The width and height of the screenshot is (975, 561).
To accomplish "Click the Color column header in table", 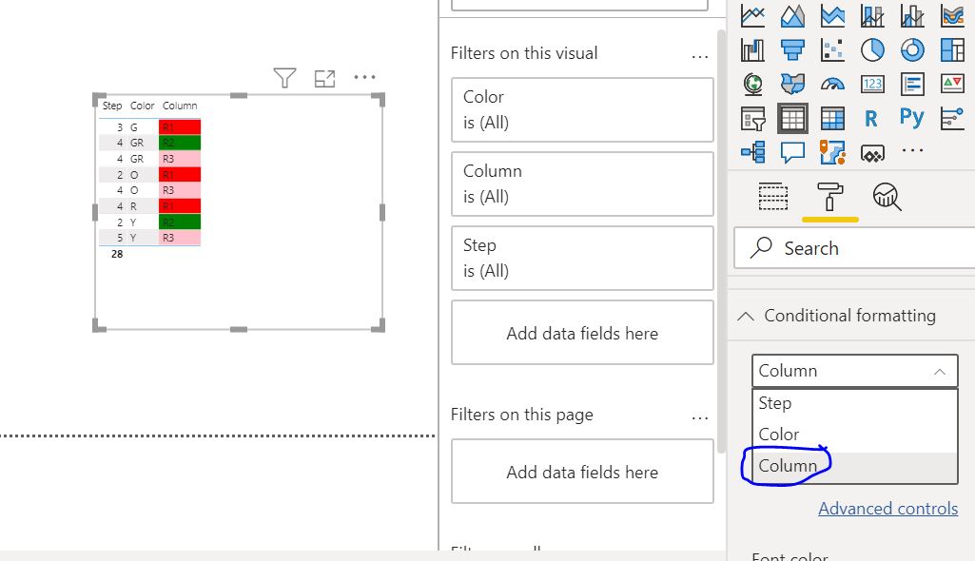I will (142, 106).
